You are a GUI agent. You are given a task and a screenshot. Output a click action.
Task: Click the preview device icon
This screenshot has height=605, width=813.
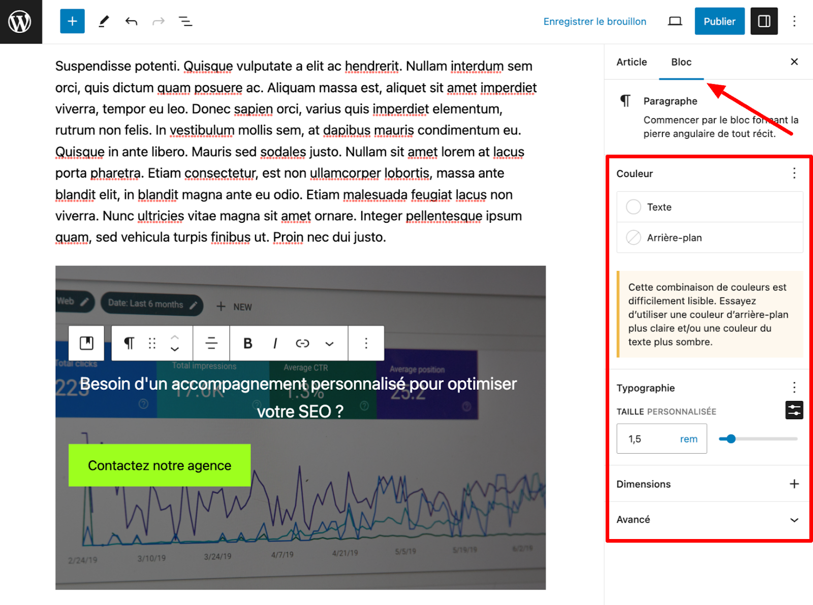[x=675, y=21]
